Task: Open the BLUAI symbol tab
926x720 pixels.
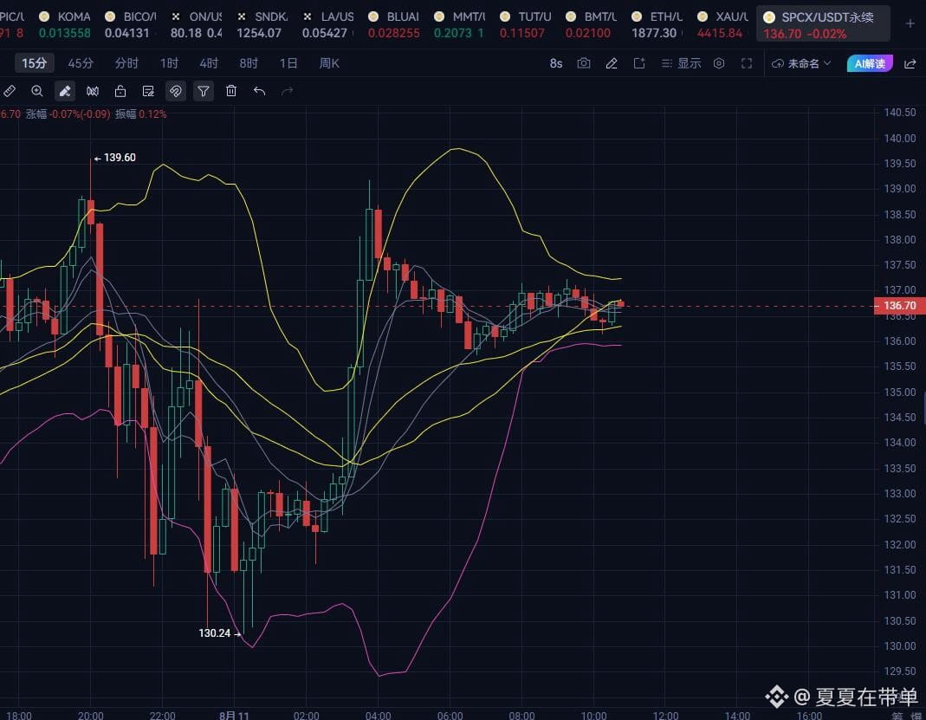Action: [x=394, y=24]
